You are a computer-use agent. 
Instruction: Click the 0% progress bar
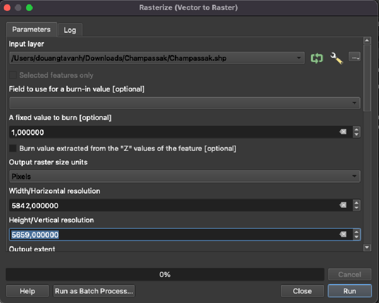(165, 274)
